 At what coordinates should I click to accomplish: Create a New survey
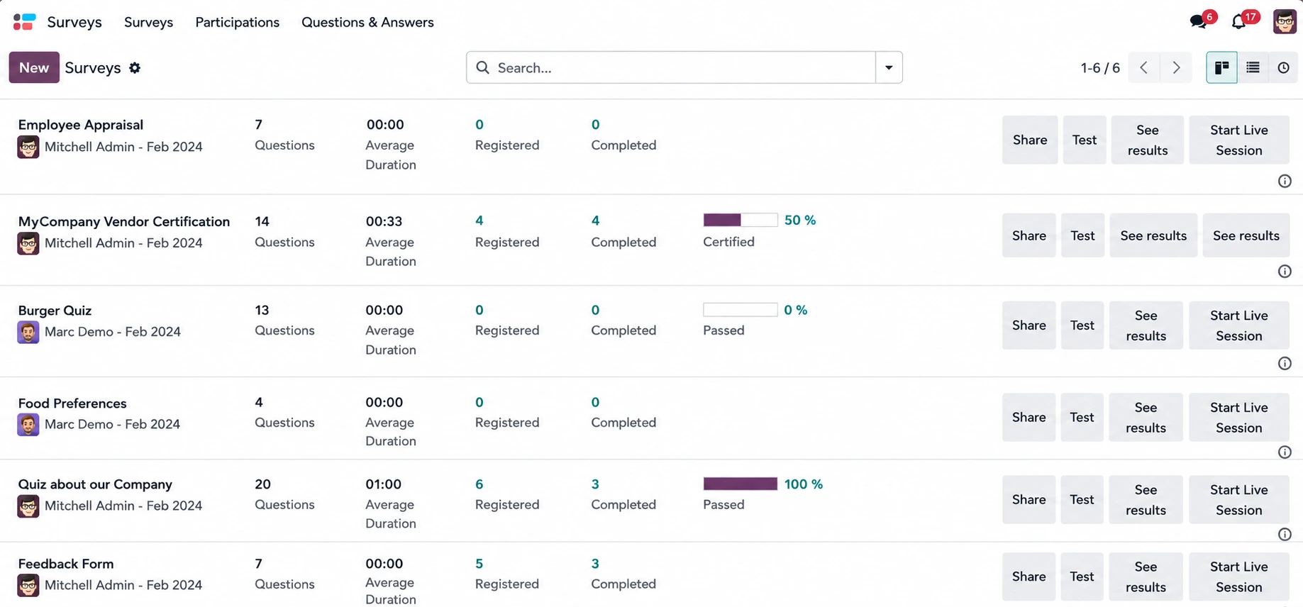coord(34,67)
